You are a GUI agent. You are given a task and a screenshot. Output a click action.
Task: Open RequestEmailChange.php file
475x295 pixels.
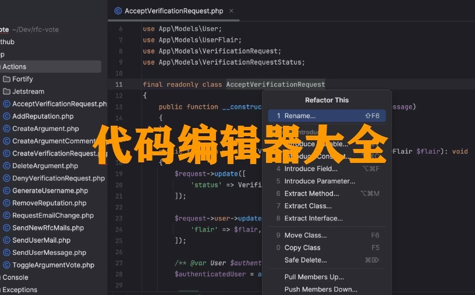point(53,216)
